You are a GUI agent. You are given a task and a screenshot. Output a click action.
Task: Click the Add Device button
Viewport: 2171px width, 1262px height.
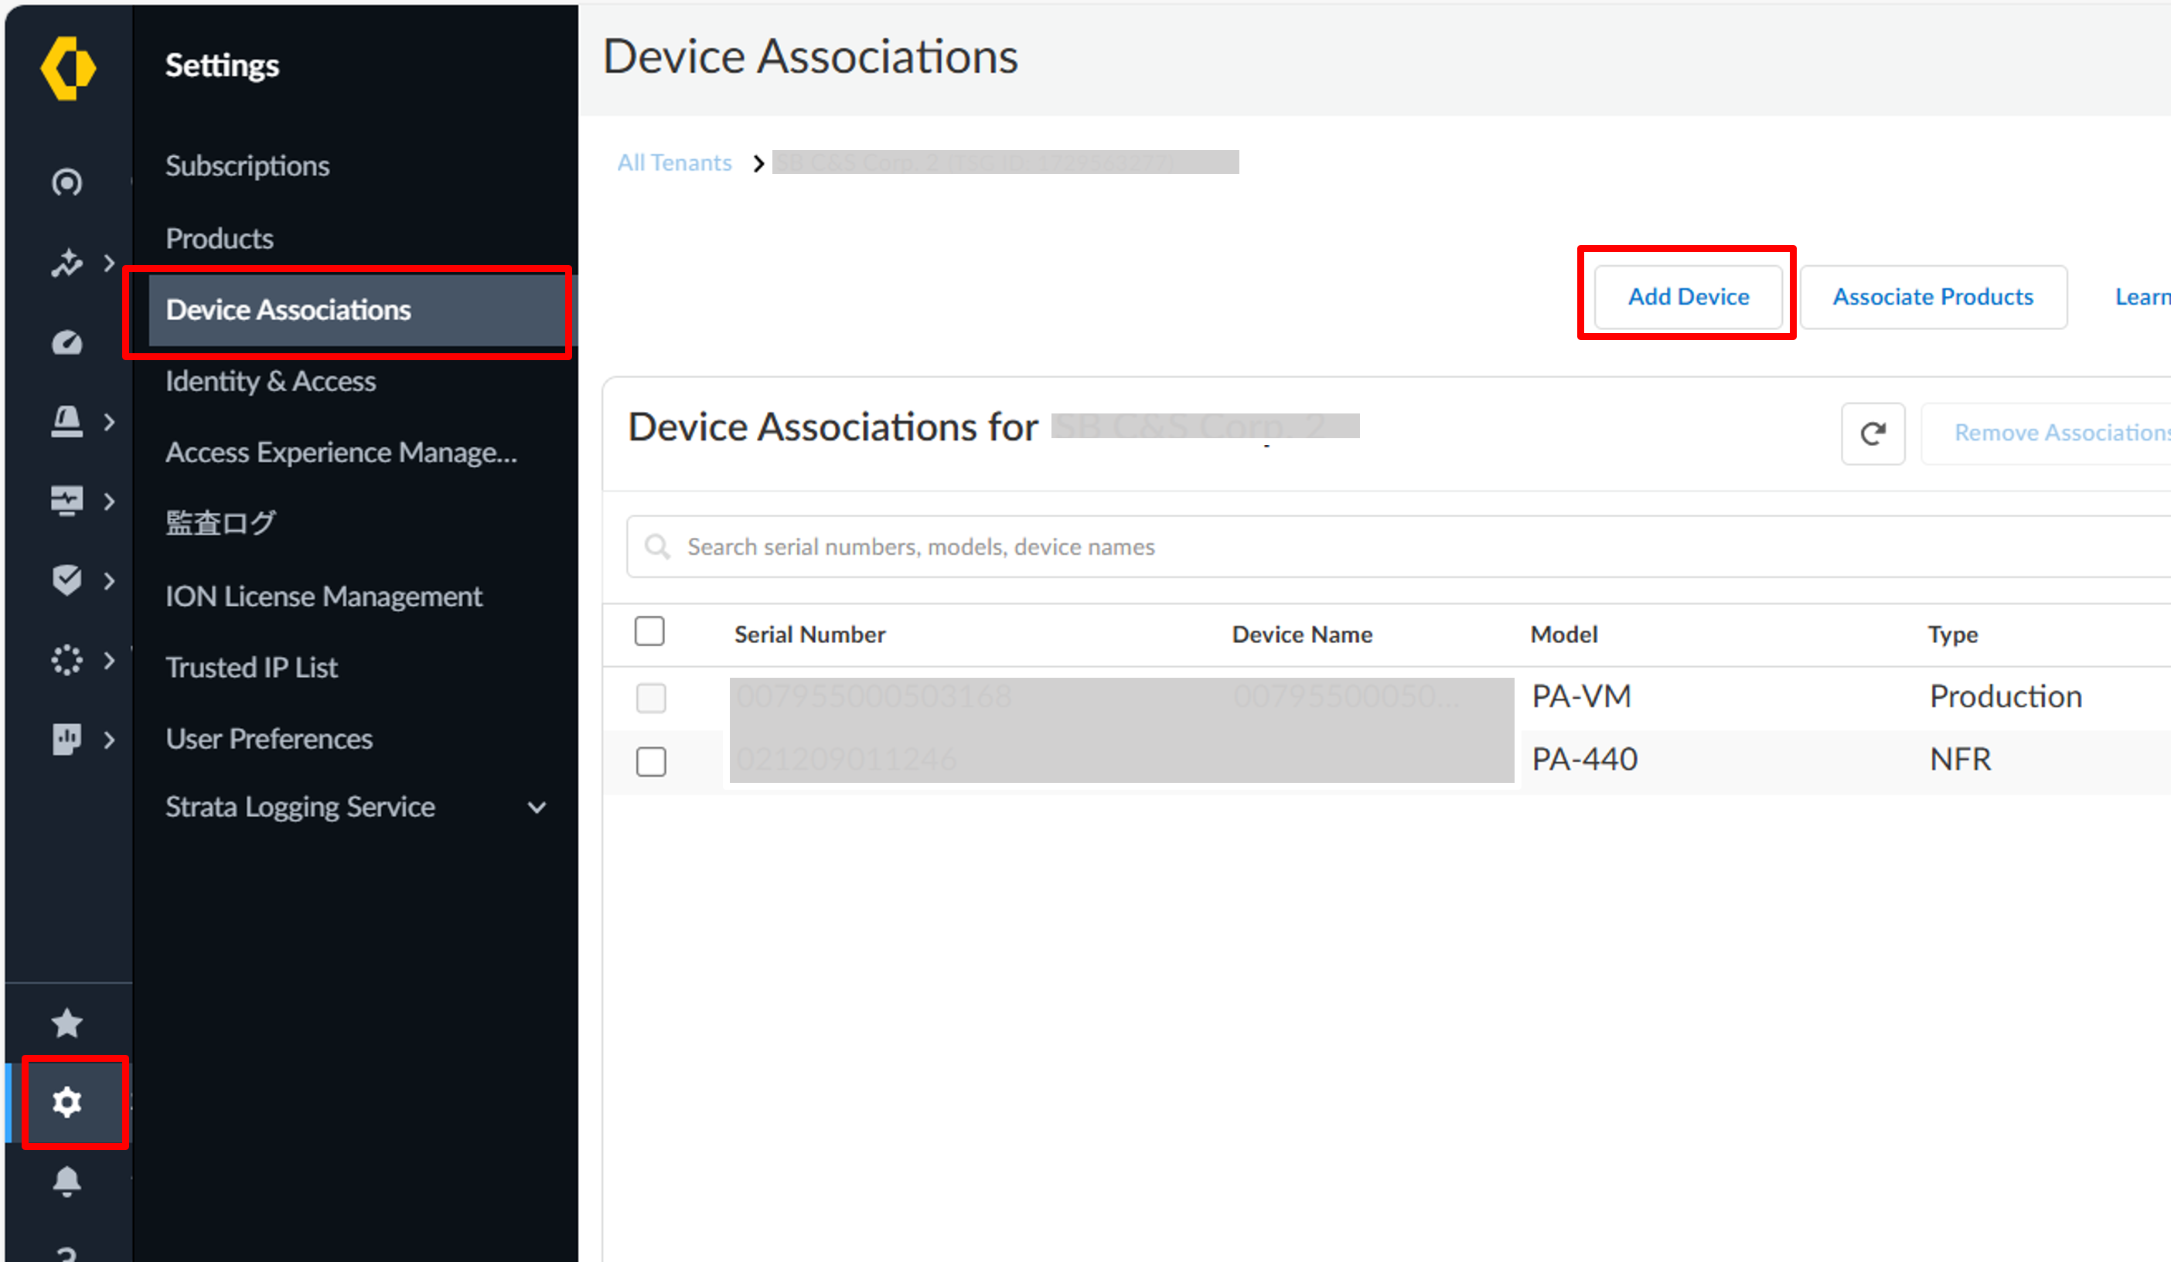(1689, 297)
